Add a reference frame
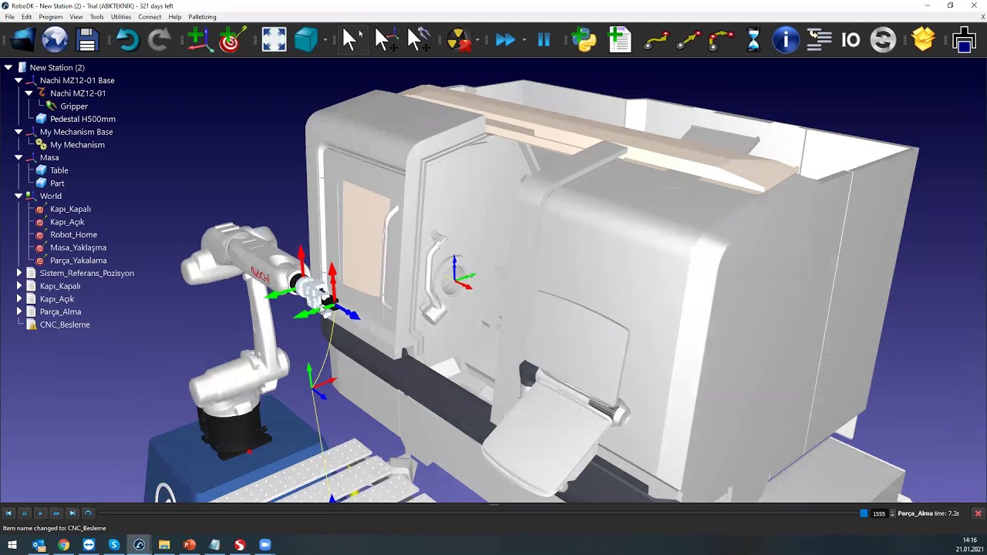This screenshot has height=555, width=987. pyautogui.click(x=200, y=39)
